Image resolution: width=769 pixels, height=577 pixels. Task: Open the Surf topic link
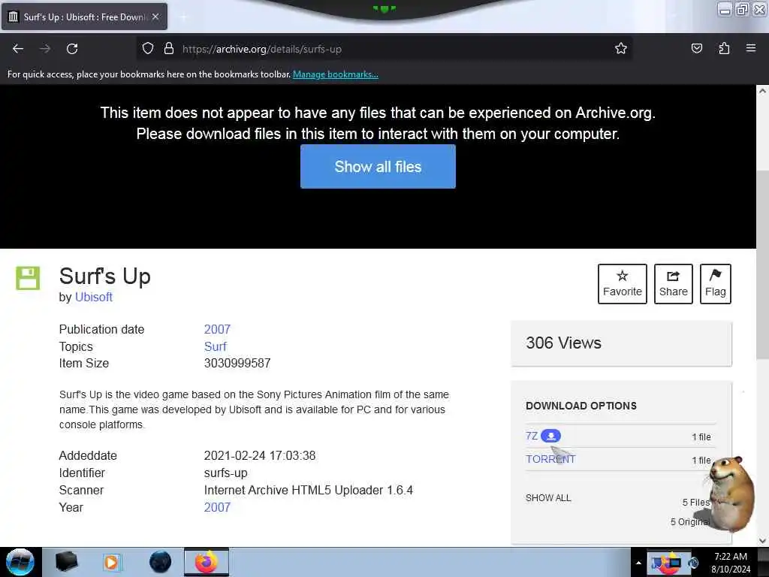[x=216, y=346]
